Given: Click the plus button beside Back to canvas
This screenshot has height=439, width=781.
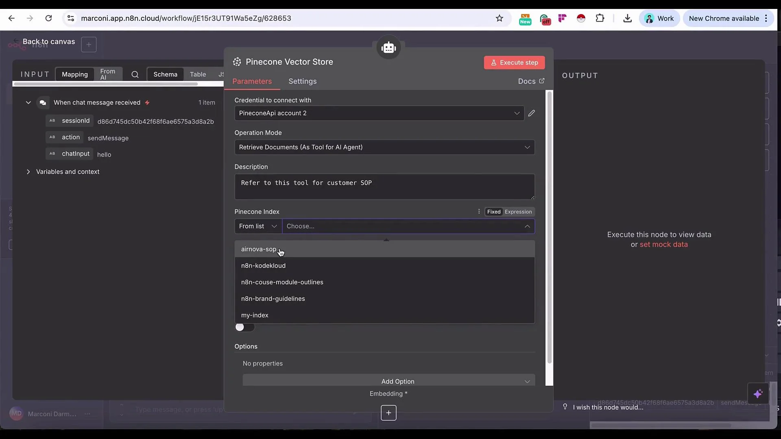Looking at the screenshot, I should [89, 44].
